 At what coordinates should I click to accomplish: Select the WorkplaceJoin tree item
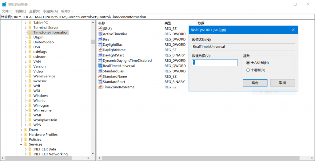[x=45, y=120]
